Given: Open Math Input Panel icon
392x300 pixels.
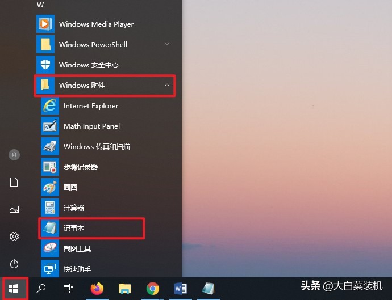Looking at the screenshot, I should (50, 126).
